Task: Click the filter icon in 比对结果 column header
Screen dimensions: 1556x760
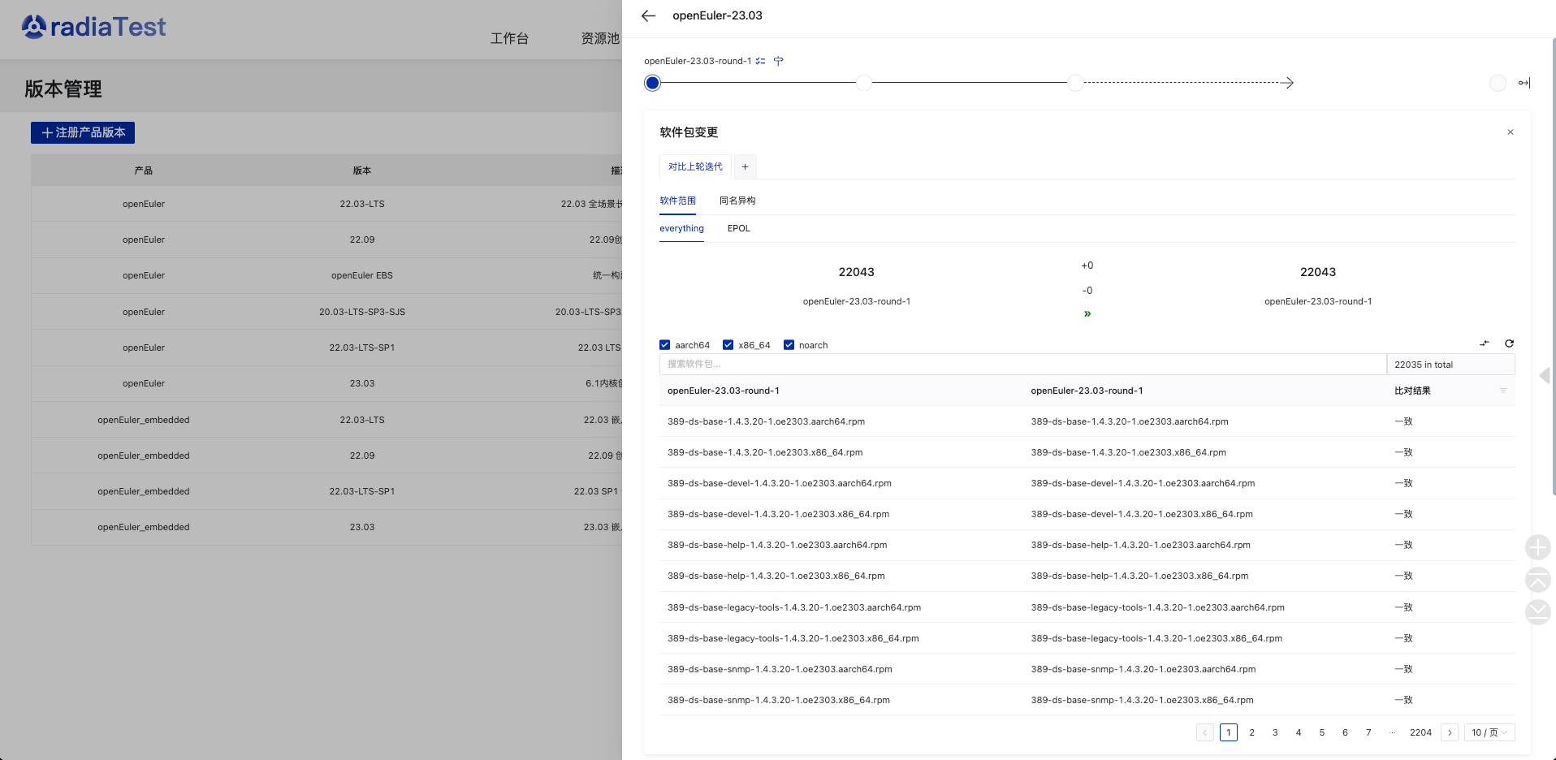Action: tap(1502, 391)
